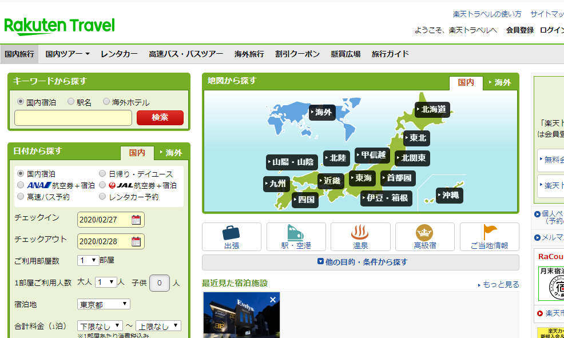564x338 pixels.
Task: Select 四国 region on the map
Action: click(x=305, y=200)
